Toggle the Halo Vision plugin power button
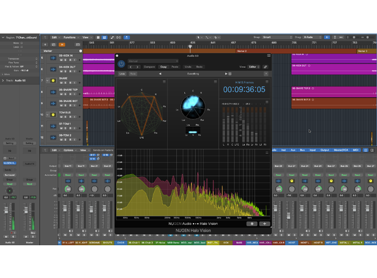The height and width of the screenshot is (278, 377). point(121,64)
